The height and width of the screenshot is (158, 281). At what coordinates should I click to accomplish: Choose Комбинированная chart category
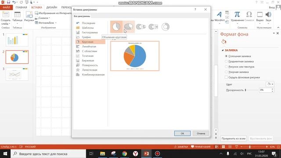click(93, 75)
